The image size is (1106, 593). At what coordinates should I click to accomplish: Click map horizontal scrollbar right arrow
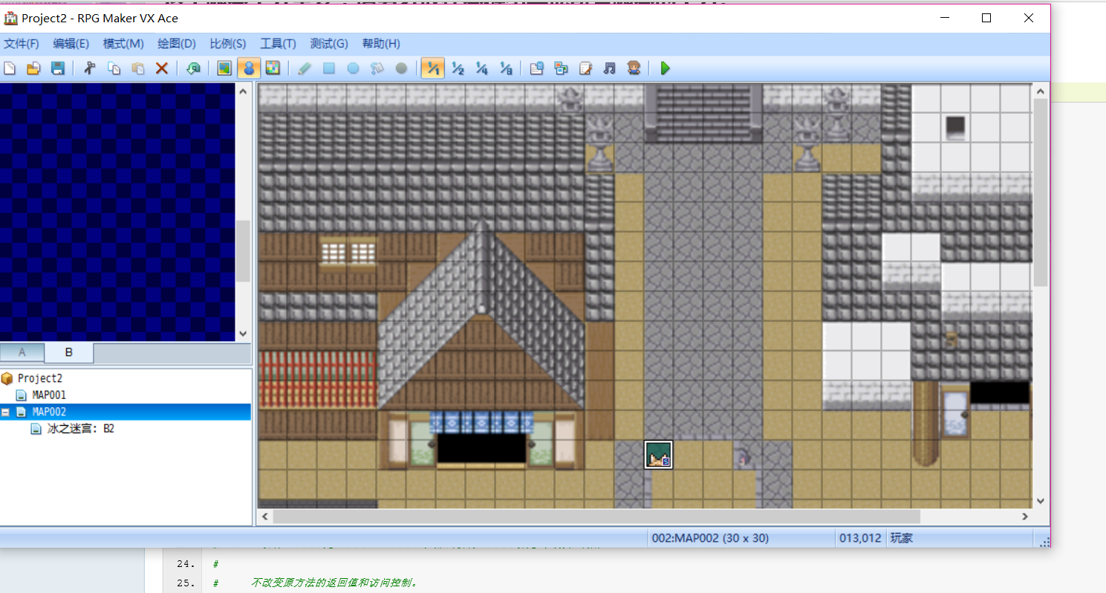point(1025,516)
